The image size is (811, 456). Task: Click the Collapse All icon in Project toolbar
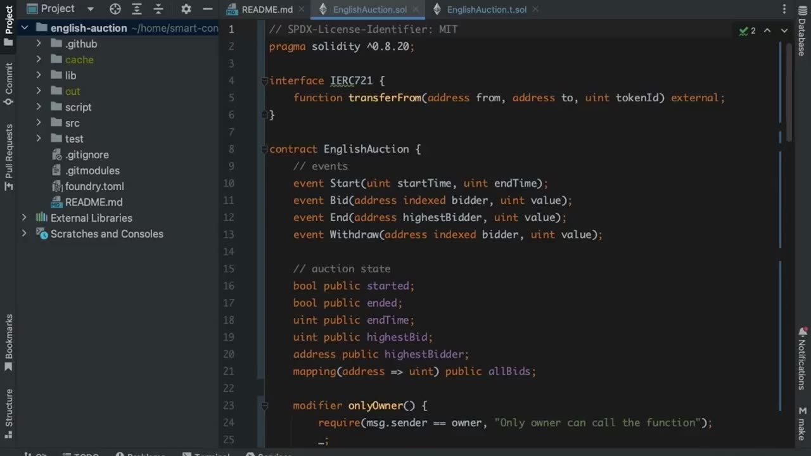[158, 9]
